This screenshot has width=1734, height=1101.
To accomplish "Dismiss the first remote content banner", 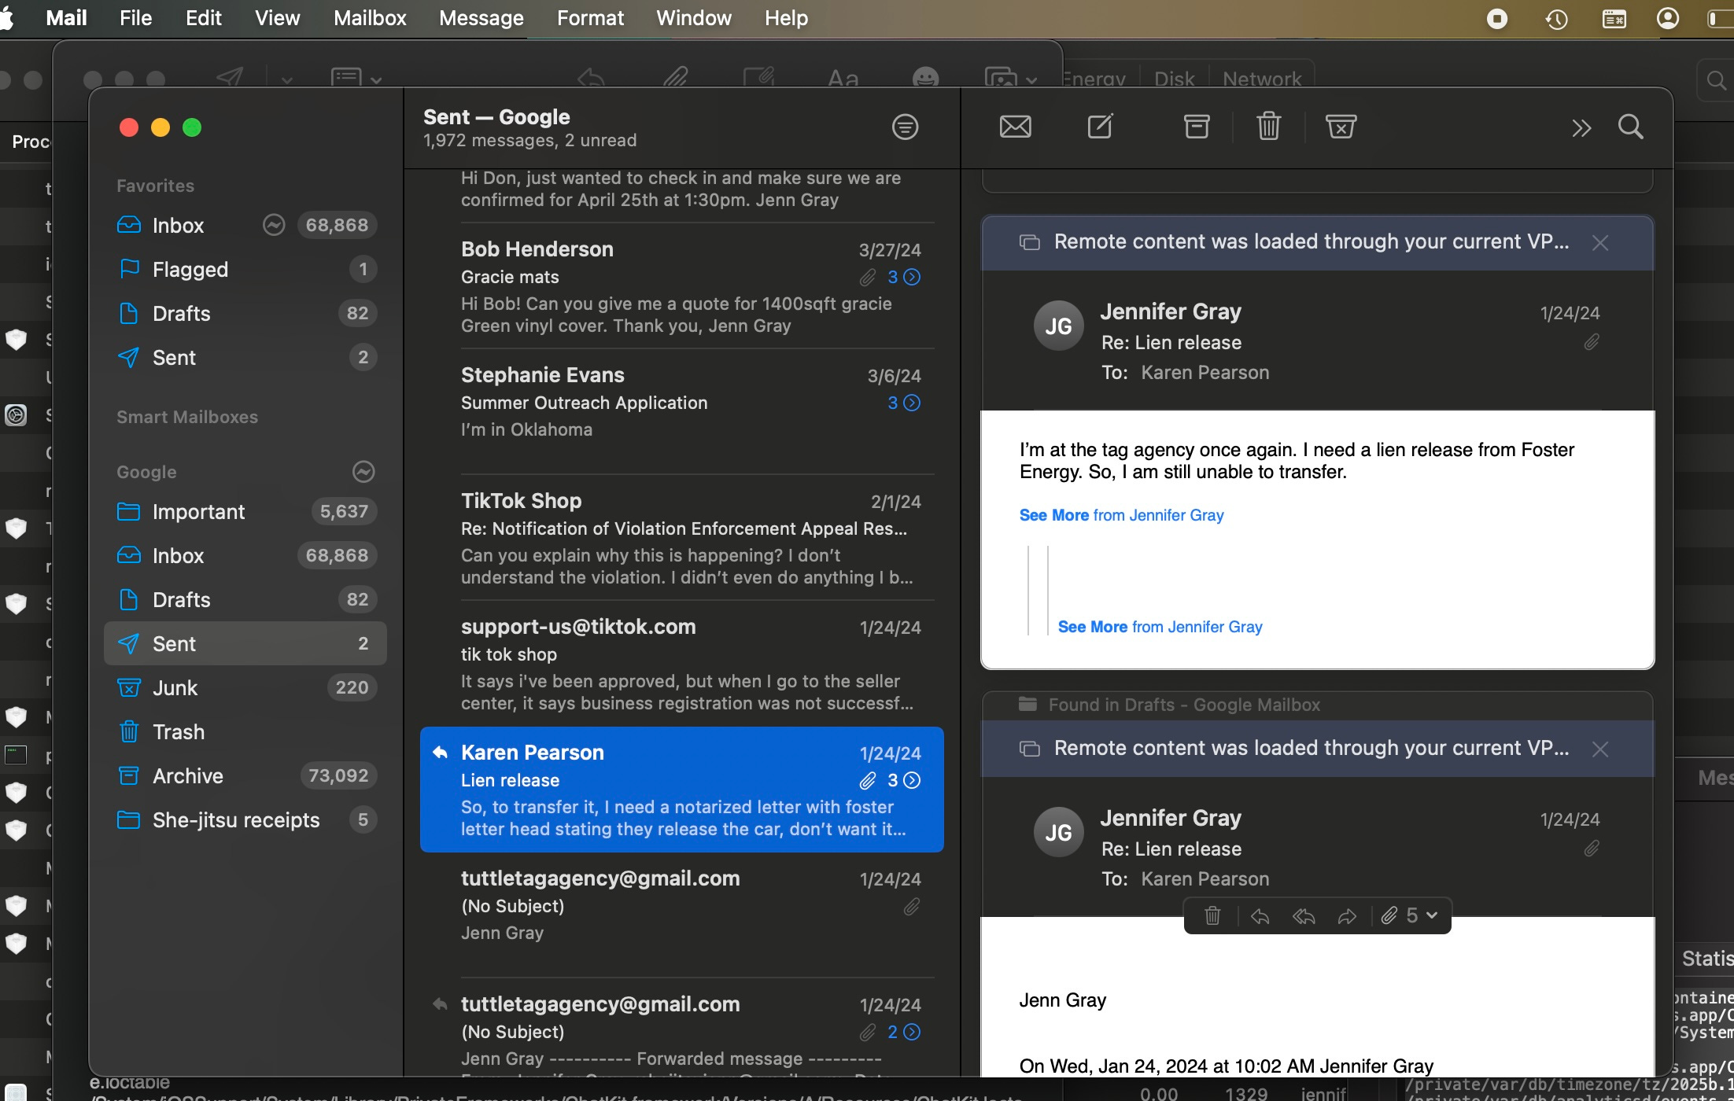I will pos(1599,243).
